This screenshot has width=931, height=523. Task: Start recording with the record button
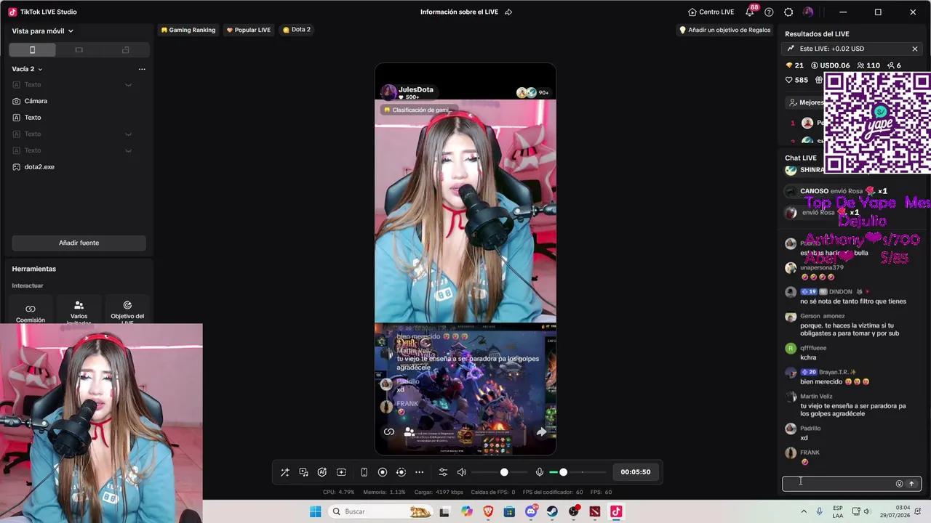pos(383,472)
